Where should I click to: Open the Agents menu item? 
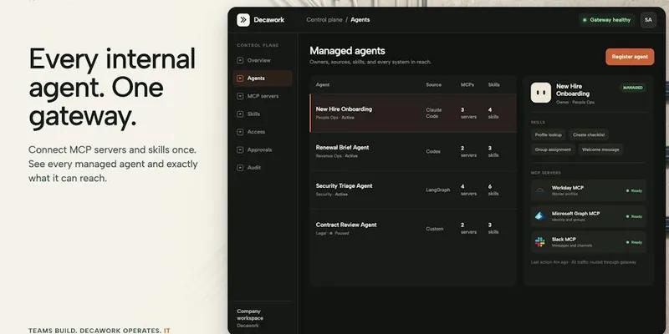point(263,78)
